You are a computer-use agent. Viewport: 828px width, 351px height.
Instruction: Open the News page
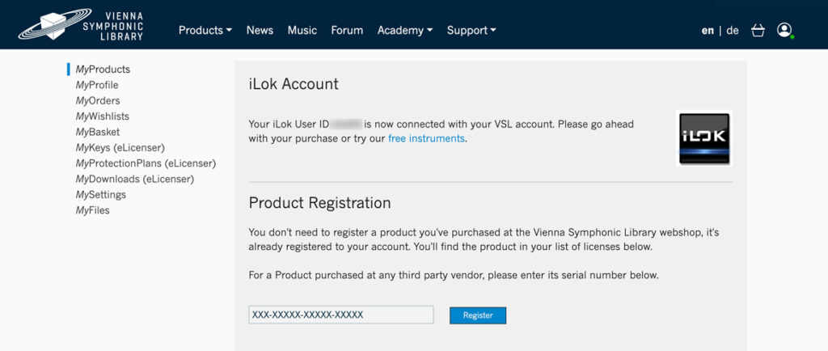pos(260,30)
